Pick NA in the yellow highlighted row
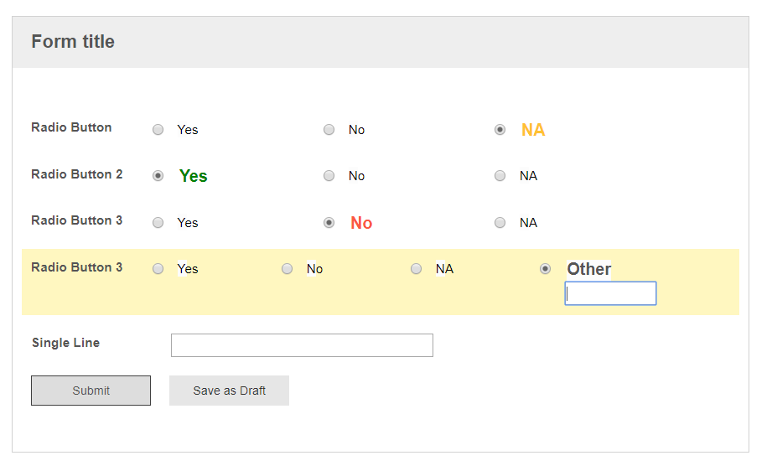772x471 pixels. [417, 269]
